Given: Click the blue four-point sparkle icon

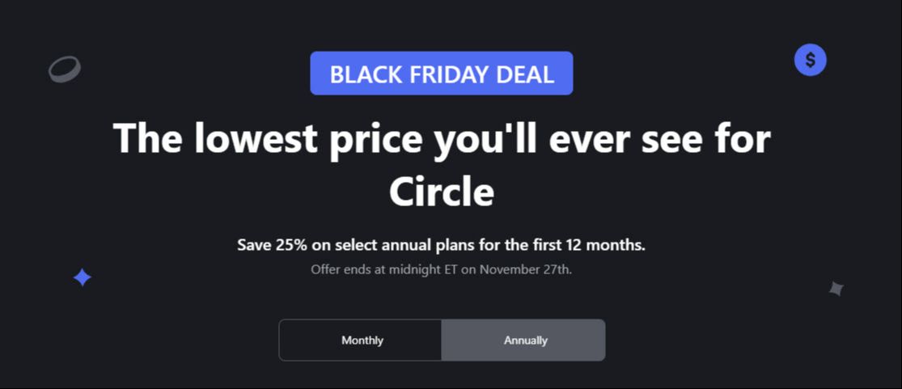Looking at the screenshot, I should (82, 278).
